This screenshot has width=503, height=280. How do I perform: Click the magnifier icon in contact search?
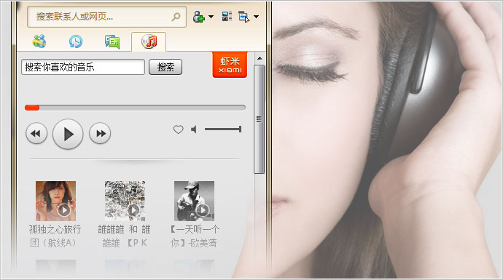176,17
